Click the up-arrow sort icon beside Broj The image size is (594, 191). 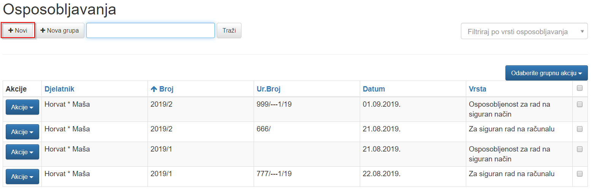[x=154, y=89]
